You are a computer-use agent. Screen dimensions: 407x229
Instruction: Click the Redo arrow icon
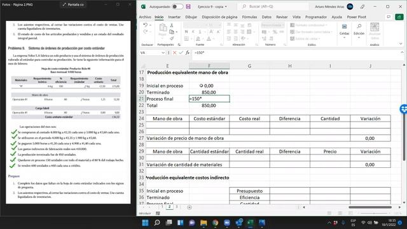pyautogui.click(x=145, y=32)
